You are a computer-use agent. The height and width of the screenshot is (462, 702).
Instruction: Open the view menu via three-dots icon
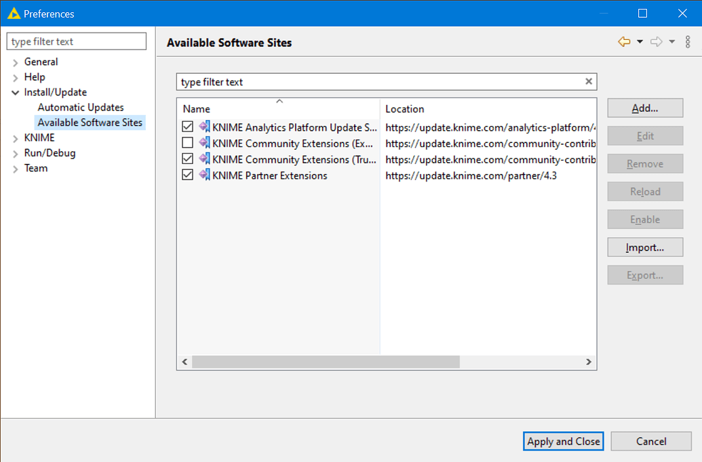click(688, 41)
